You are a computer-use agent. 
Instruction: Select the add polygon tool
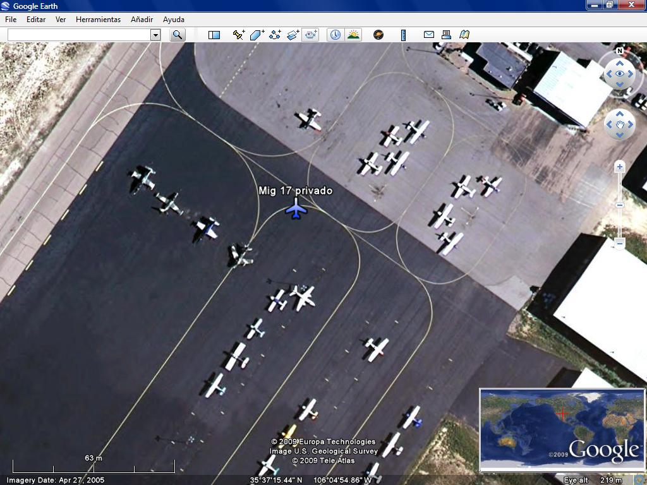(x=257, y=35)
